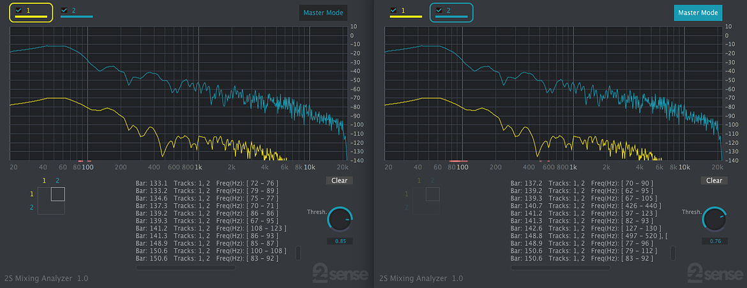Toggle track 2 checkbox in right analyzer
The width and height of the screenshot is (747, 288).
[439, 10]
